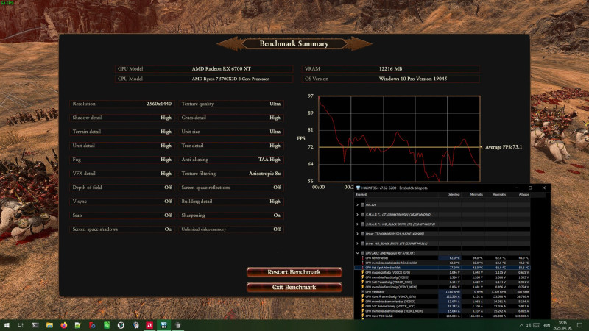The image size is (589, 331).
Task: Expand the MSCSM sensor group in HWiNFO
Action: click(x=357, y=205)
